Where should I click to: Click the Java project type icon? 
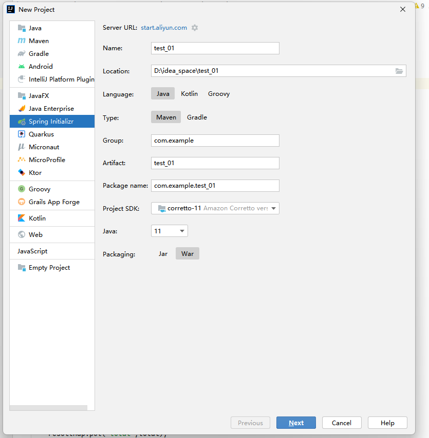coord(22,28)
